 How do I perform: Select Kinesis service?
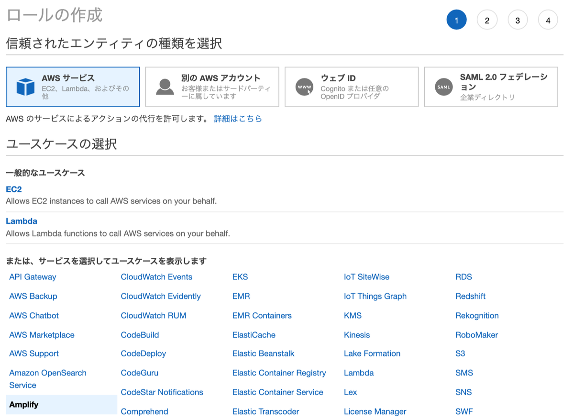click(357, 335)
